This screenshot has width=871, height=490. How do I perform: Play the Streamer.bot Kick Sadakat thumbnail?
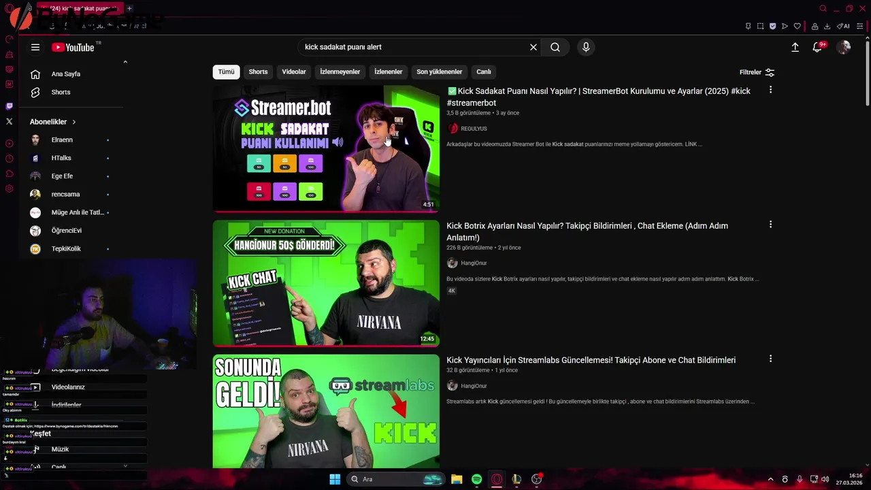click(326, 148)
